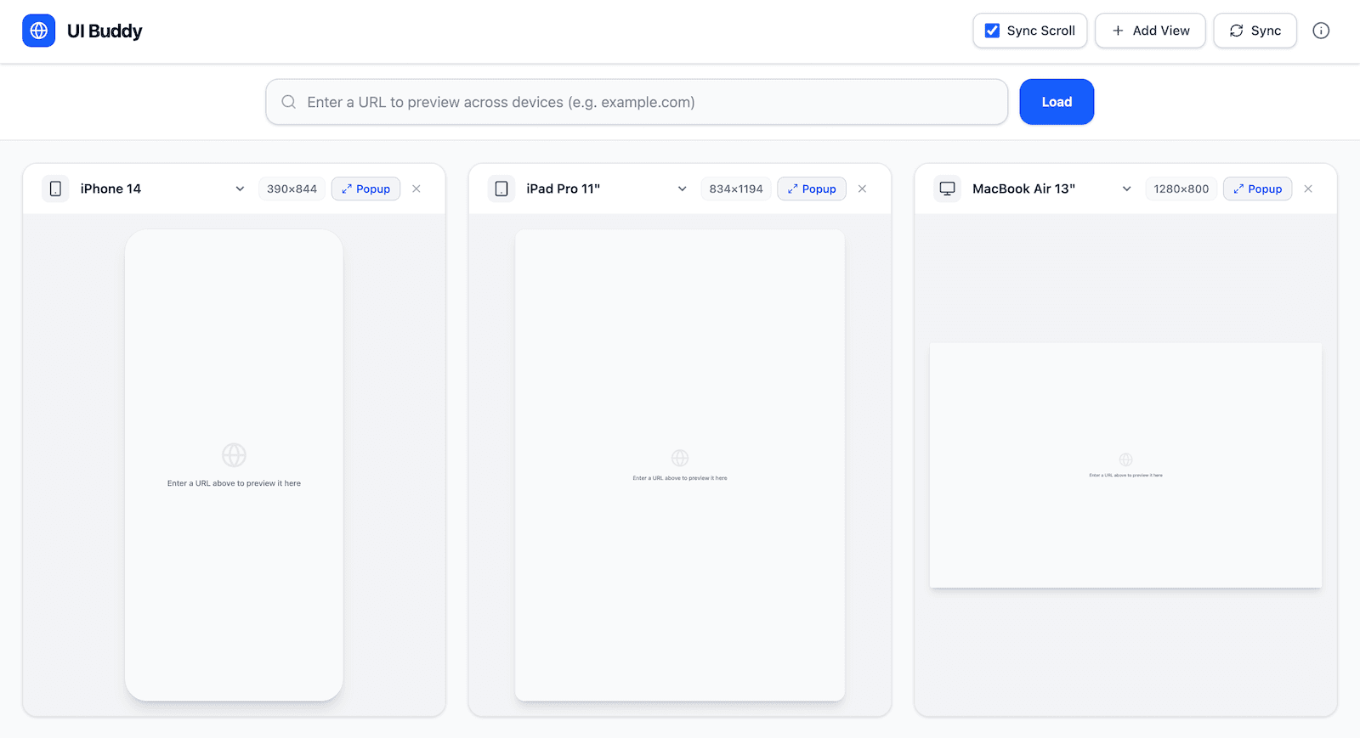Click globe placeholder in MacBook Air preview

click(1125, 459)
